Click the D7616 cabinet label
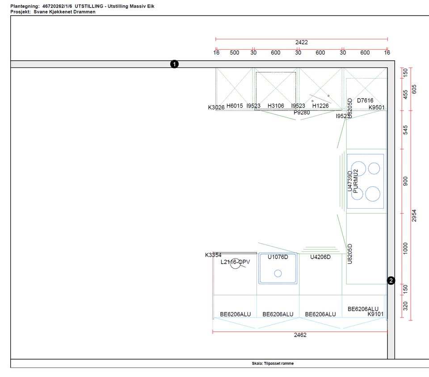429x377 pixels. [365, 101]
